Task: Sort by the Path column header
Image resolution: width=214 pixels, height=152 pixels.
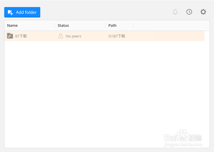Action: [x=112, y=25]
